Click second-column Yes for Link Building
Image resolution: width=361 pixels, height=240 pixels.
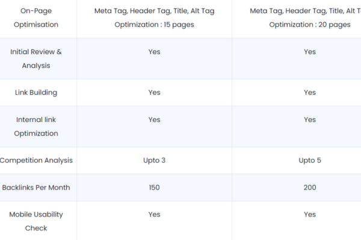(310, 92)
